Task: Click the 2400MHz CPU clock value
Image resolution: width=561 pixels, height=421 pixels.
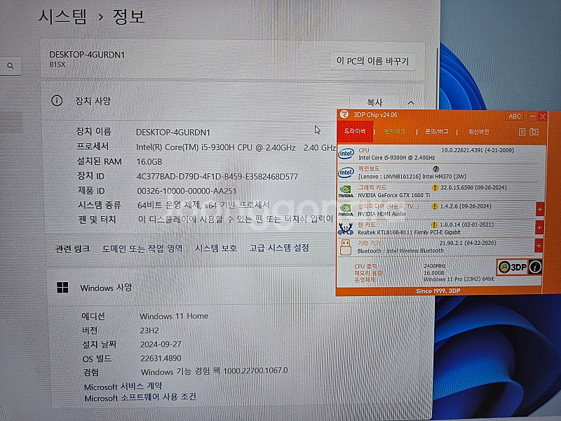Action: click(435, 266)
